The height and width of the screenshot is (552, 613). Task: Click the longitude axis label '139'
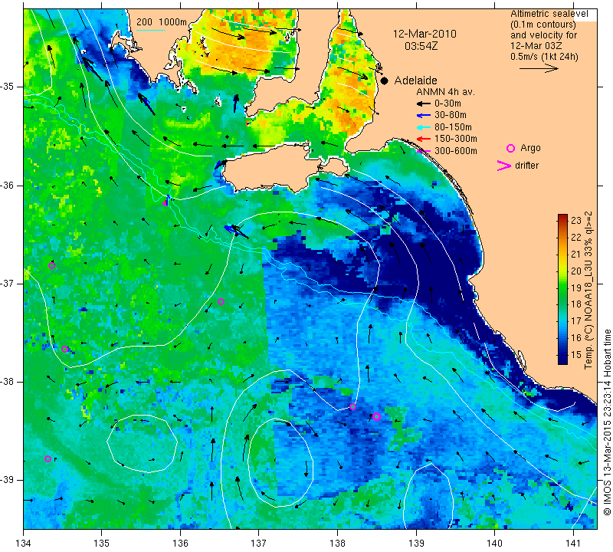416,543
